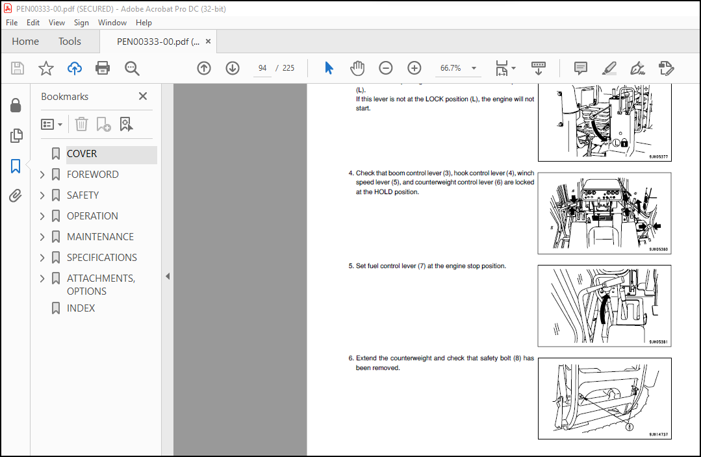Zoom out with the minus icon
This screenshot has height=457, width=701.
(385, 68)
